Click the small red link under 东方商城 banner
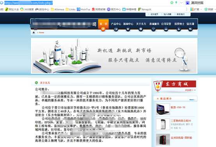Viewport: 216px width, 147px height. tap(190, 90)
